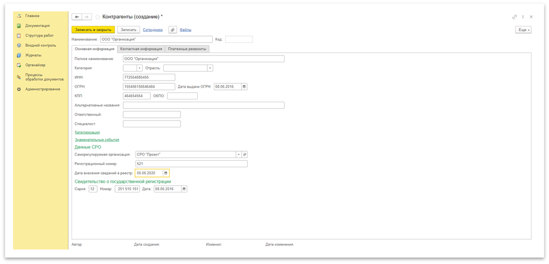The height and width of the screenshot is (264, 549).
Task: Expand the Категория dropdown
Action: [140, 68]
